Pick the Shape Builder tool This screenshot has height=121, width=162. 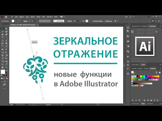click(x=3, y=52)
